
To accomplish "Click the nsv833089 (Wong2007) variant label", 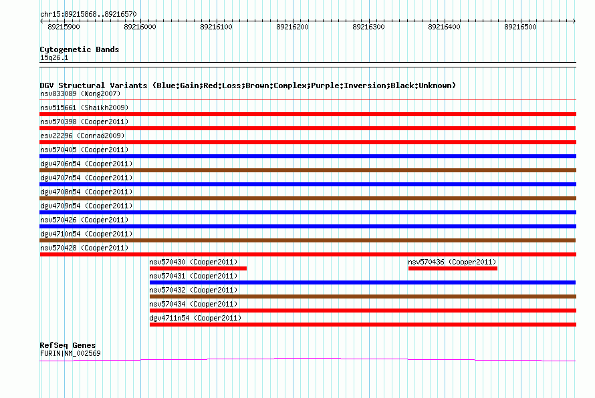I will click(80, 93).
